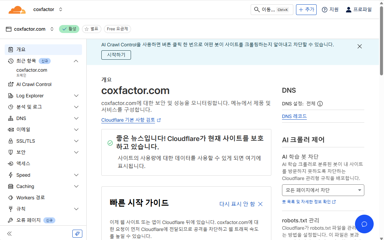Click the 추가 (add) button
384x240 pixels.
(306, 10)
